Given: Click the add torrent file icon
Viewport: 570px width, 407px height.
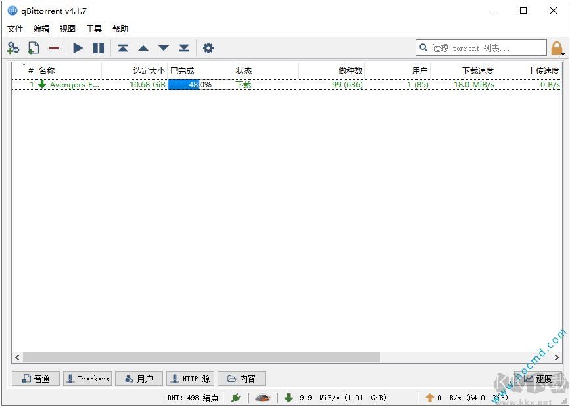Looking at the screenshot, I should click(34, 48).
